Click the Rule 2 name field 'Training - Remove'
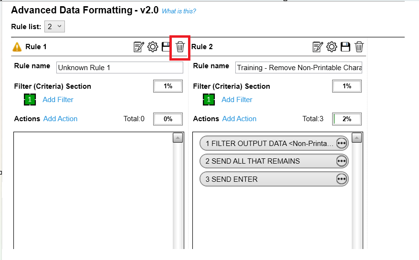This screenshot has height=260, width=419. [299, 68]
